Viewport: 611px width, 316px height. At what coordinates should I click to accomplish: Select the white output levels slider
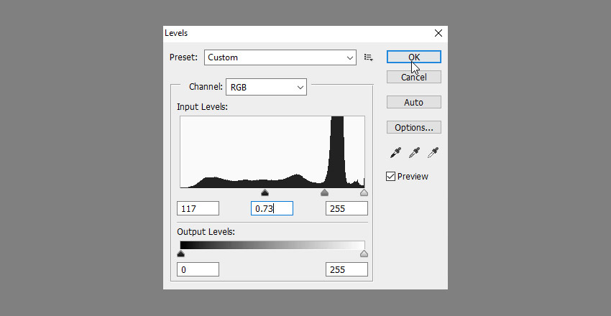(x=364, y=254)
